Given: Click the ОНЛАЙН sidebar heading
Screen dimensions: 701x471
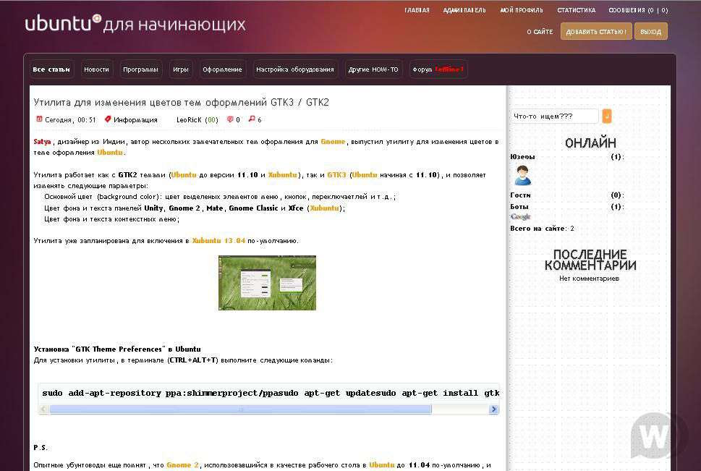Looking at the screenshot, I should 590,143.
